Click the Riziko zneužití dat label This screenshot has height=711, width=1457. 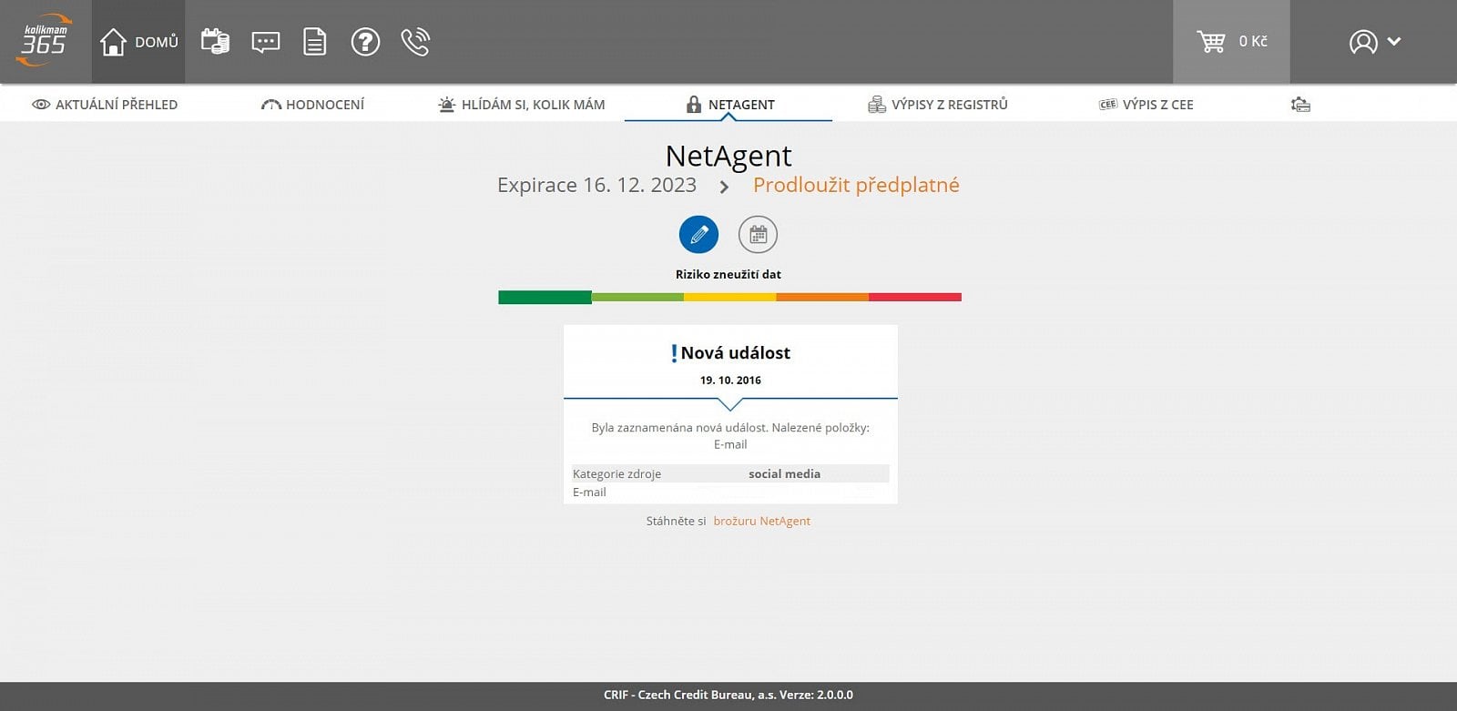pos(728,274)
